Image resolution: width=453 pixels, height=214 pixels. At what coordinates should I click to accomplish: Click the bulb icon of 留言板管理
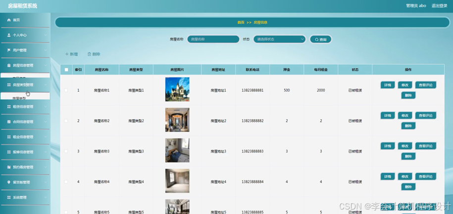(9, 182)
